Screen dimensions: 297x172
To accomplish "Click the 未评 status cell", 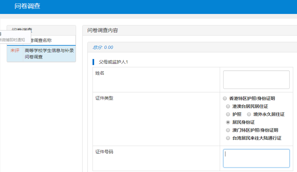I will [15, 51].
